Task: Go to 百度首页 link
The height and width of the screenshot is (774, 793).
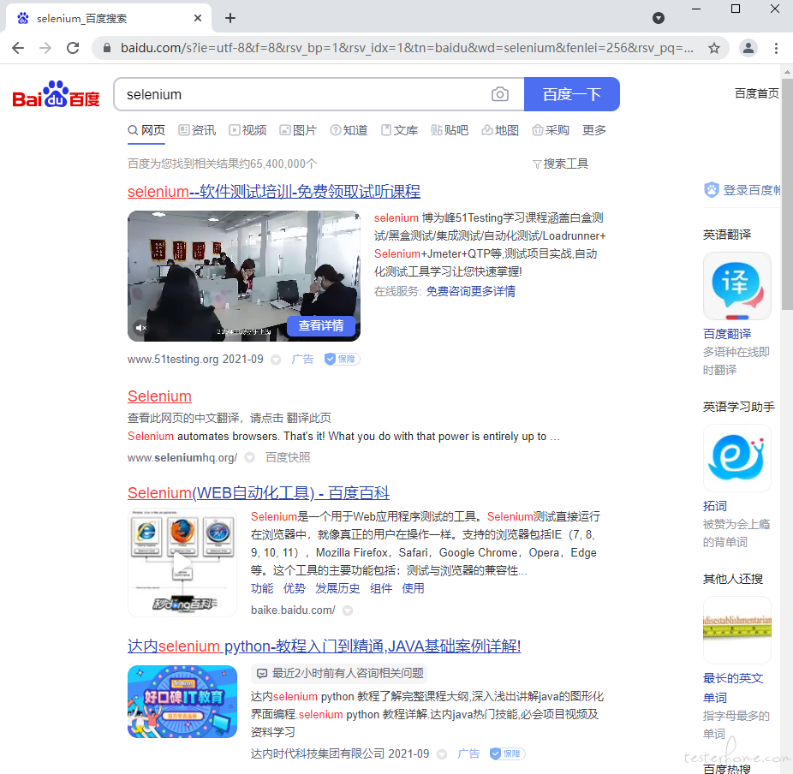Action: pyautogui.click(x=756, y=93)
